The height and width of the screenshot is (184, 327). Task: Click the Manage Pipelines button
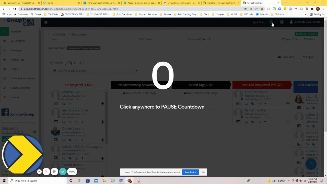click(306, 34)
